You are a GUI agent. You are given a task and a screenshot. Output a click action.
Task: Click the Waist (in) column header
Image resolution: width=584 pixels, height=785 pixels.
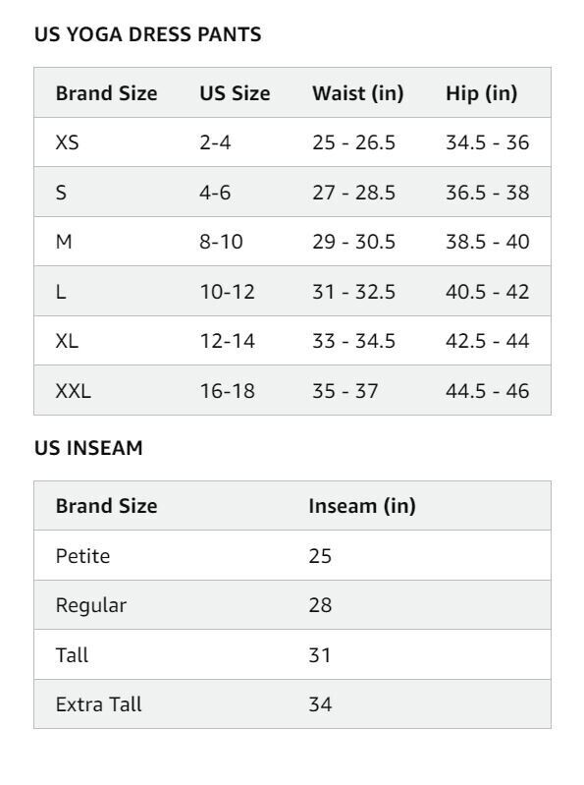coord(358,93)
